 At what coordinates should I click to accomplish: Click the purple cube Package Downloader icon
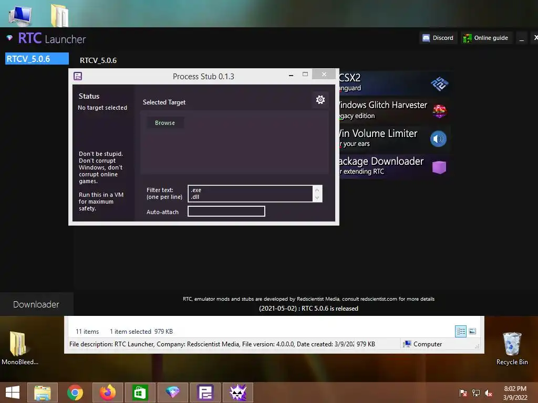click(x=439, y=167)
